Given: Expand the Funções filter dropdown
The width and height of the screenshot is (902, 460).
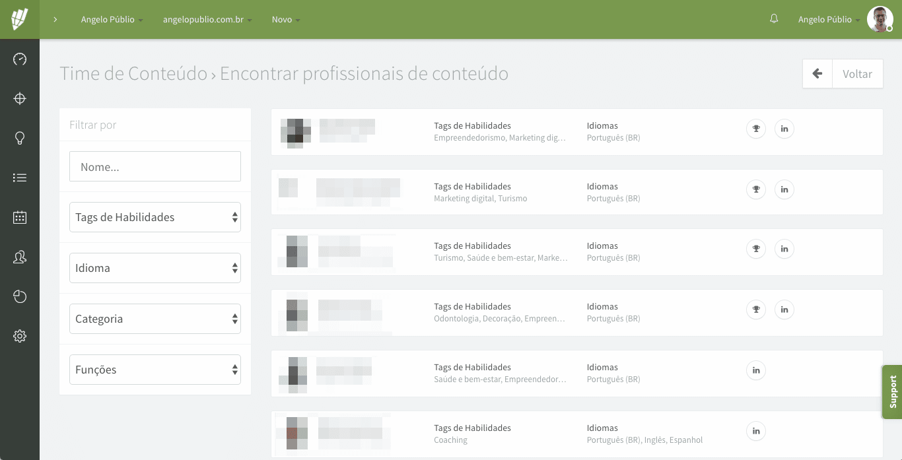Looking at the screenshot, I should pos(155,369).
